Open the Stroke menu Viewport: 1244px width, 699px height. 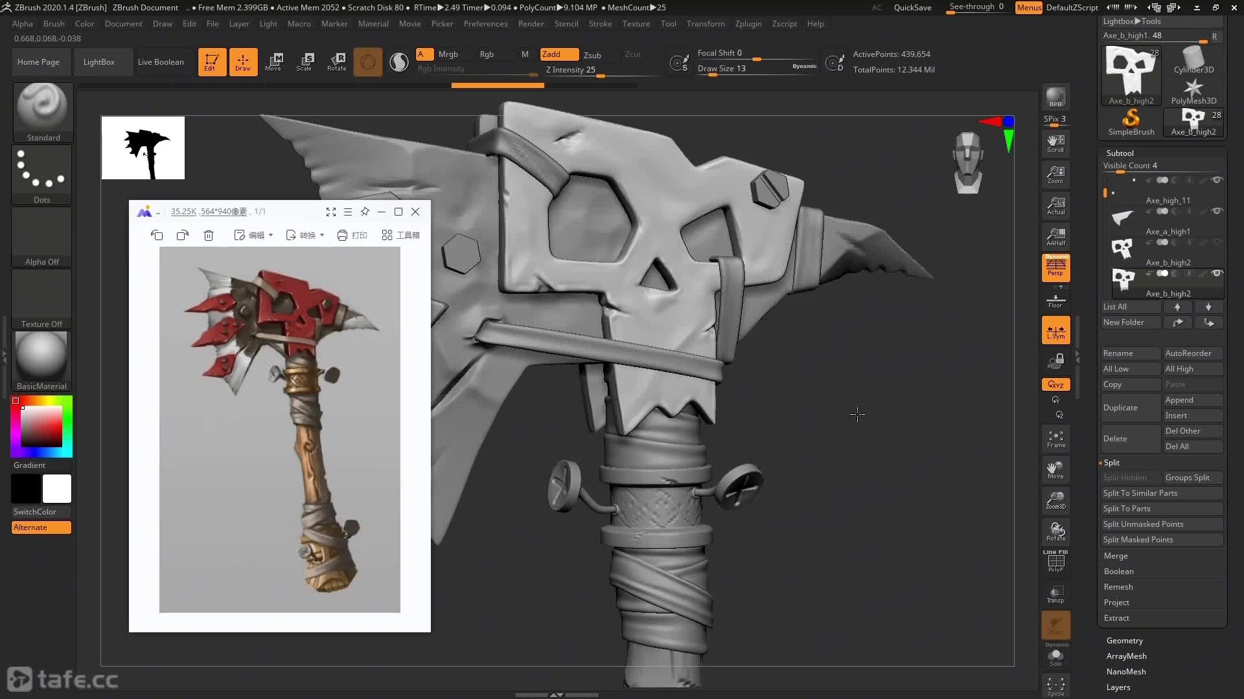click(600, 24)
